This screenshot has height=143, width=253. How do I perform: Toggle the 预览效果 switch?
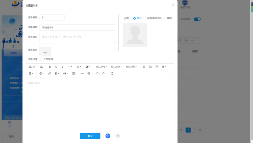click(x=197, y=19)
